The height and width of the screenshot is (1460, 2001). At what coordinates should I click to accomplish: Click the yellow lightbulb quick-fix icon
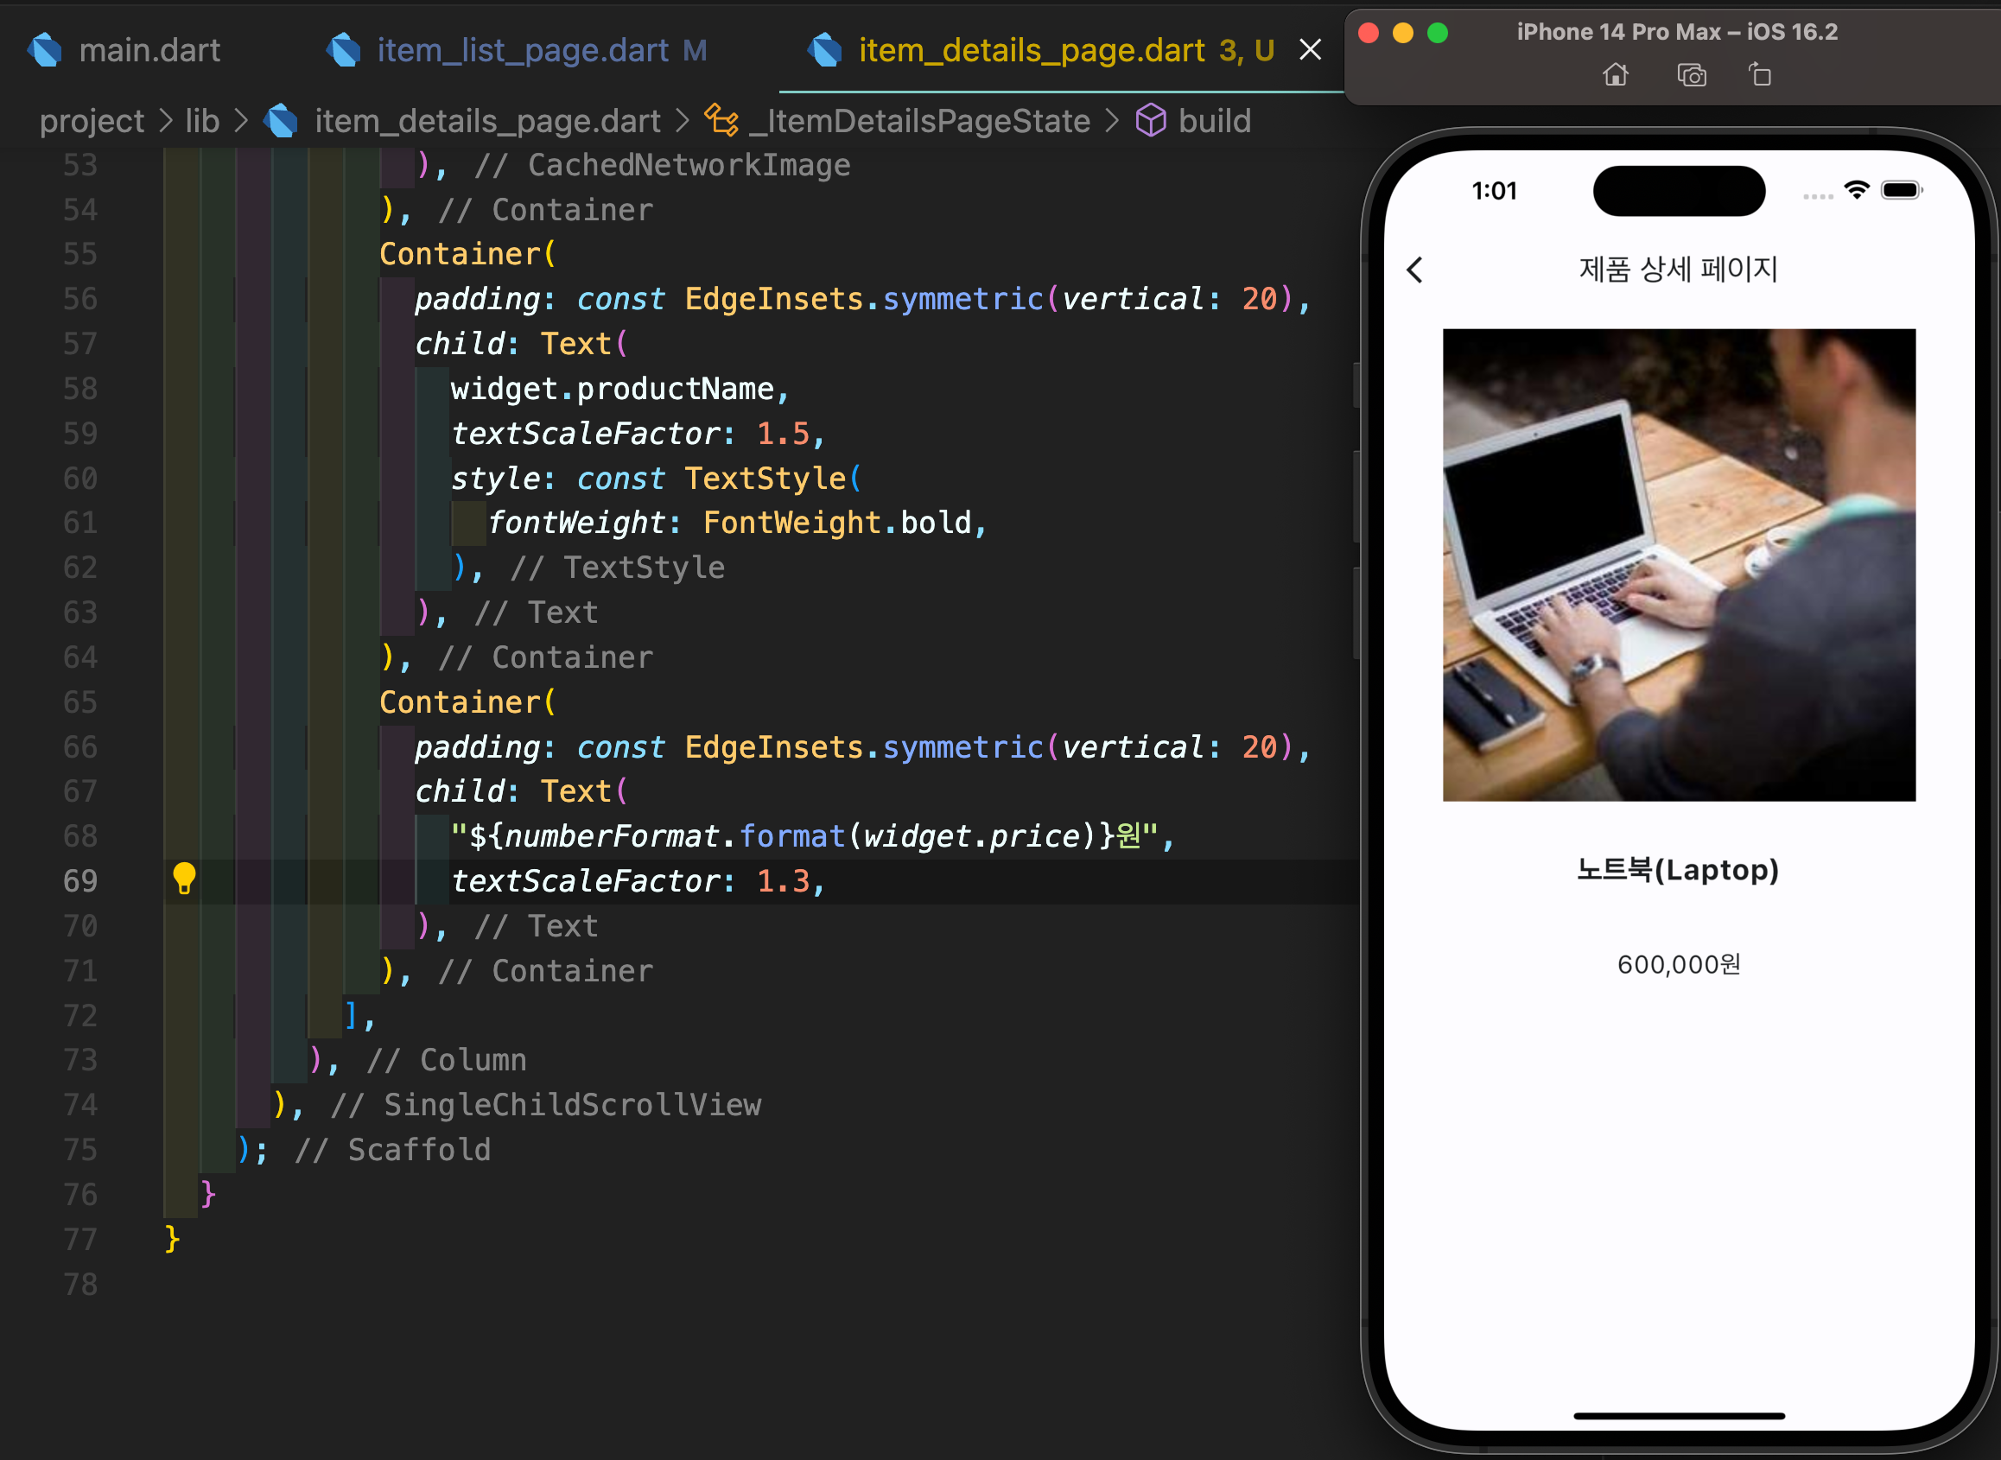pyautogui.click(x=184, y=879)
